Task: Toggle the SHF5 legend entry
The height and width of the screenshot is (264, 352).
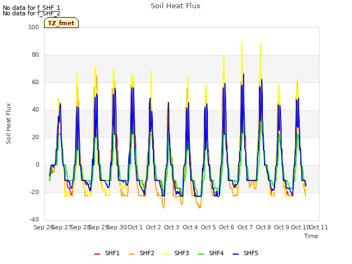Action: click(x=245, y=253)
